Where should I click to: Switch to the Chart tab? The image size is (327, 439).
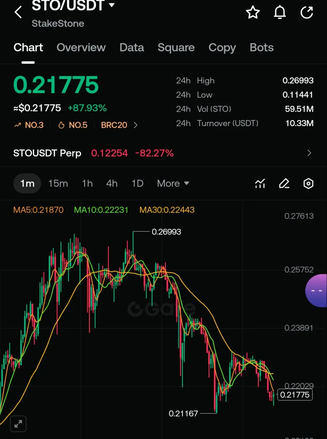(28, 48)
